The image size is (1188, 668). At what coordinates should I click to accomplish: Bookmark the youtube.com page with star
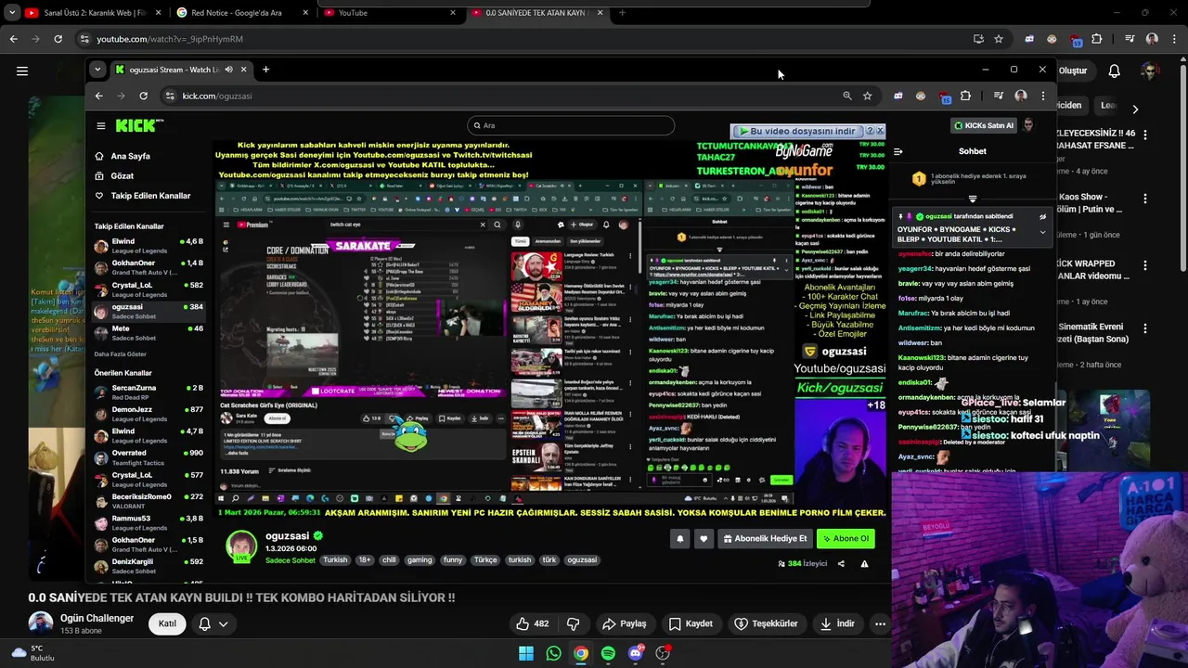999,39
